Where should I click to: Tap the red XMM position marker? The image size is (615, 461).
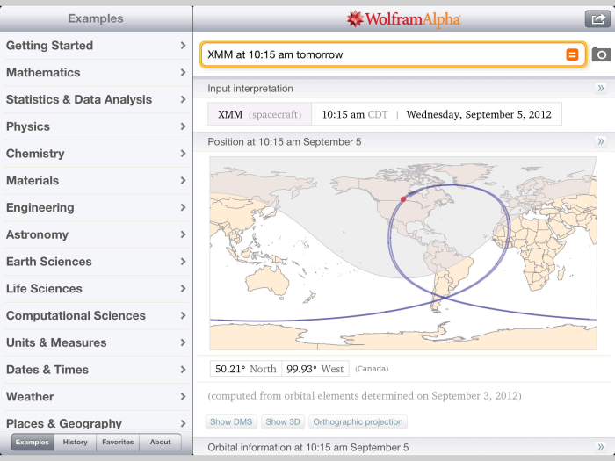tap(402, 199)
